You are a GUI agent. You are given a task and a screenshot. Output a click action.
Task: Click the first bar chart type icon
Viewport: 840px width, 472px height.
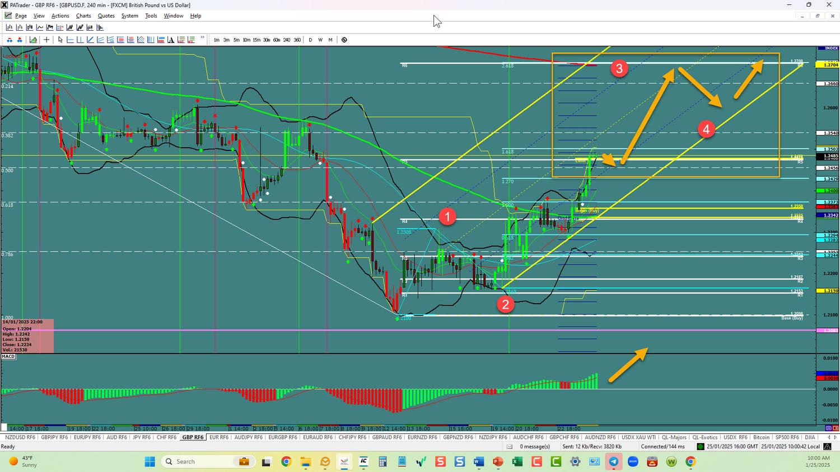[x=10, y=27]
